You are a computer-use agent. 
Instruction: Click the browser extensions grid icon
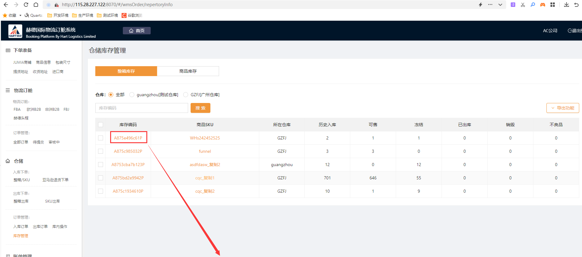553,5
